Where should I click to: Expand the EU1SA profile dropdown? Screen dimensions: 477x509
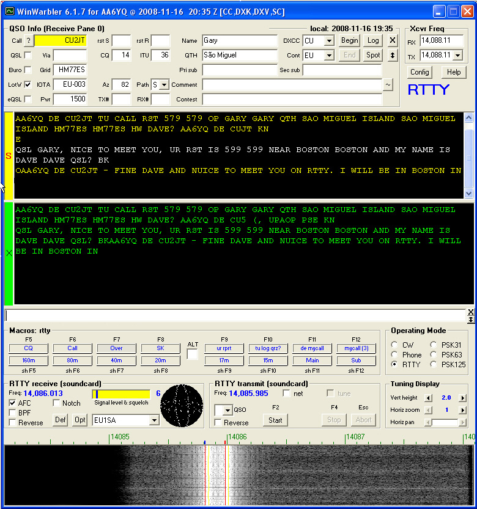[x=154, y=420]
